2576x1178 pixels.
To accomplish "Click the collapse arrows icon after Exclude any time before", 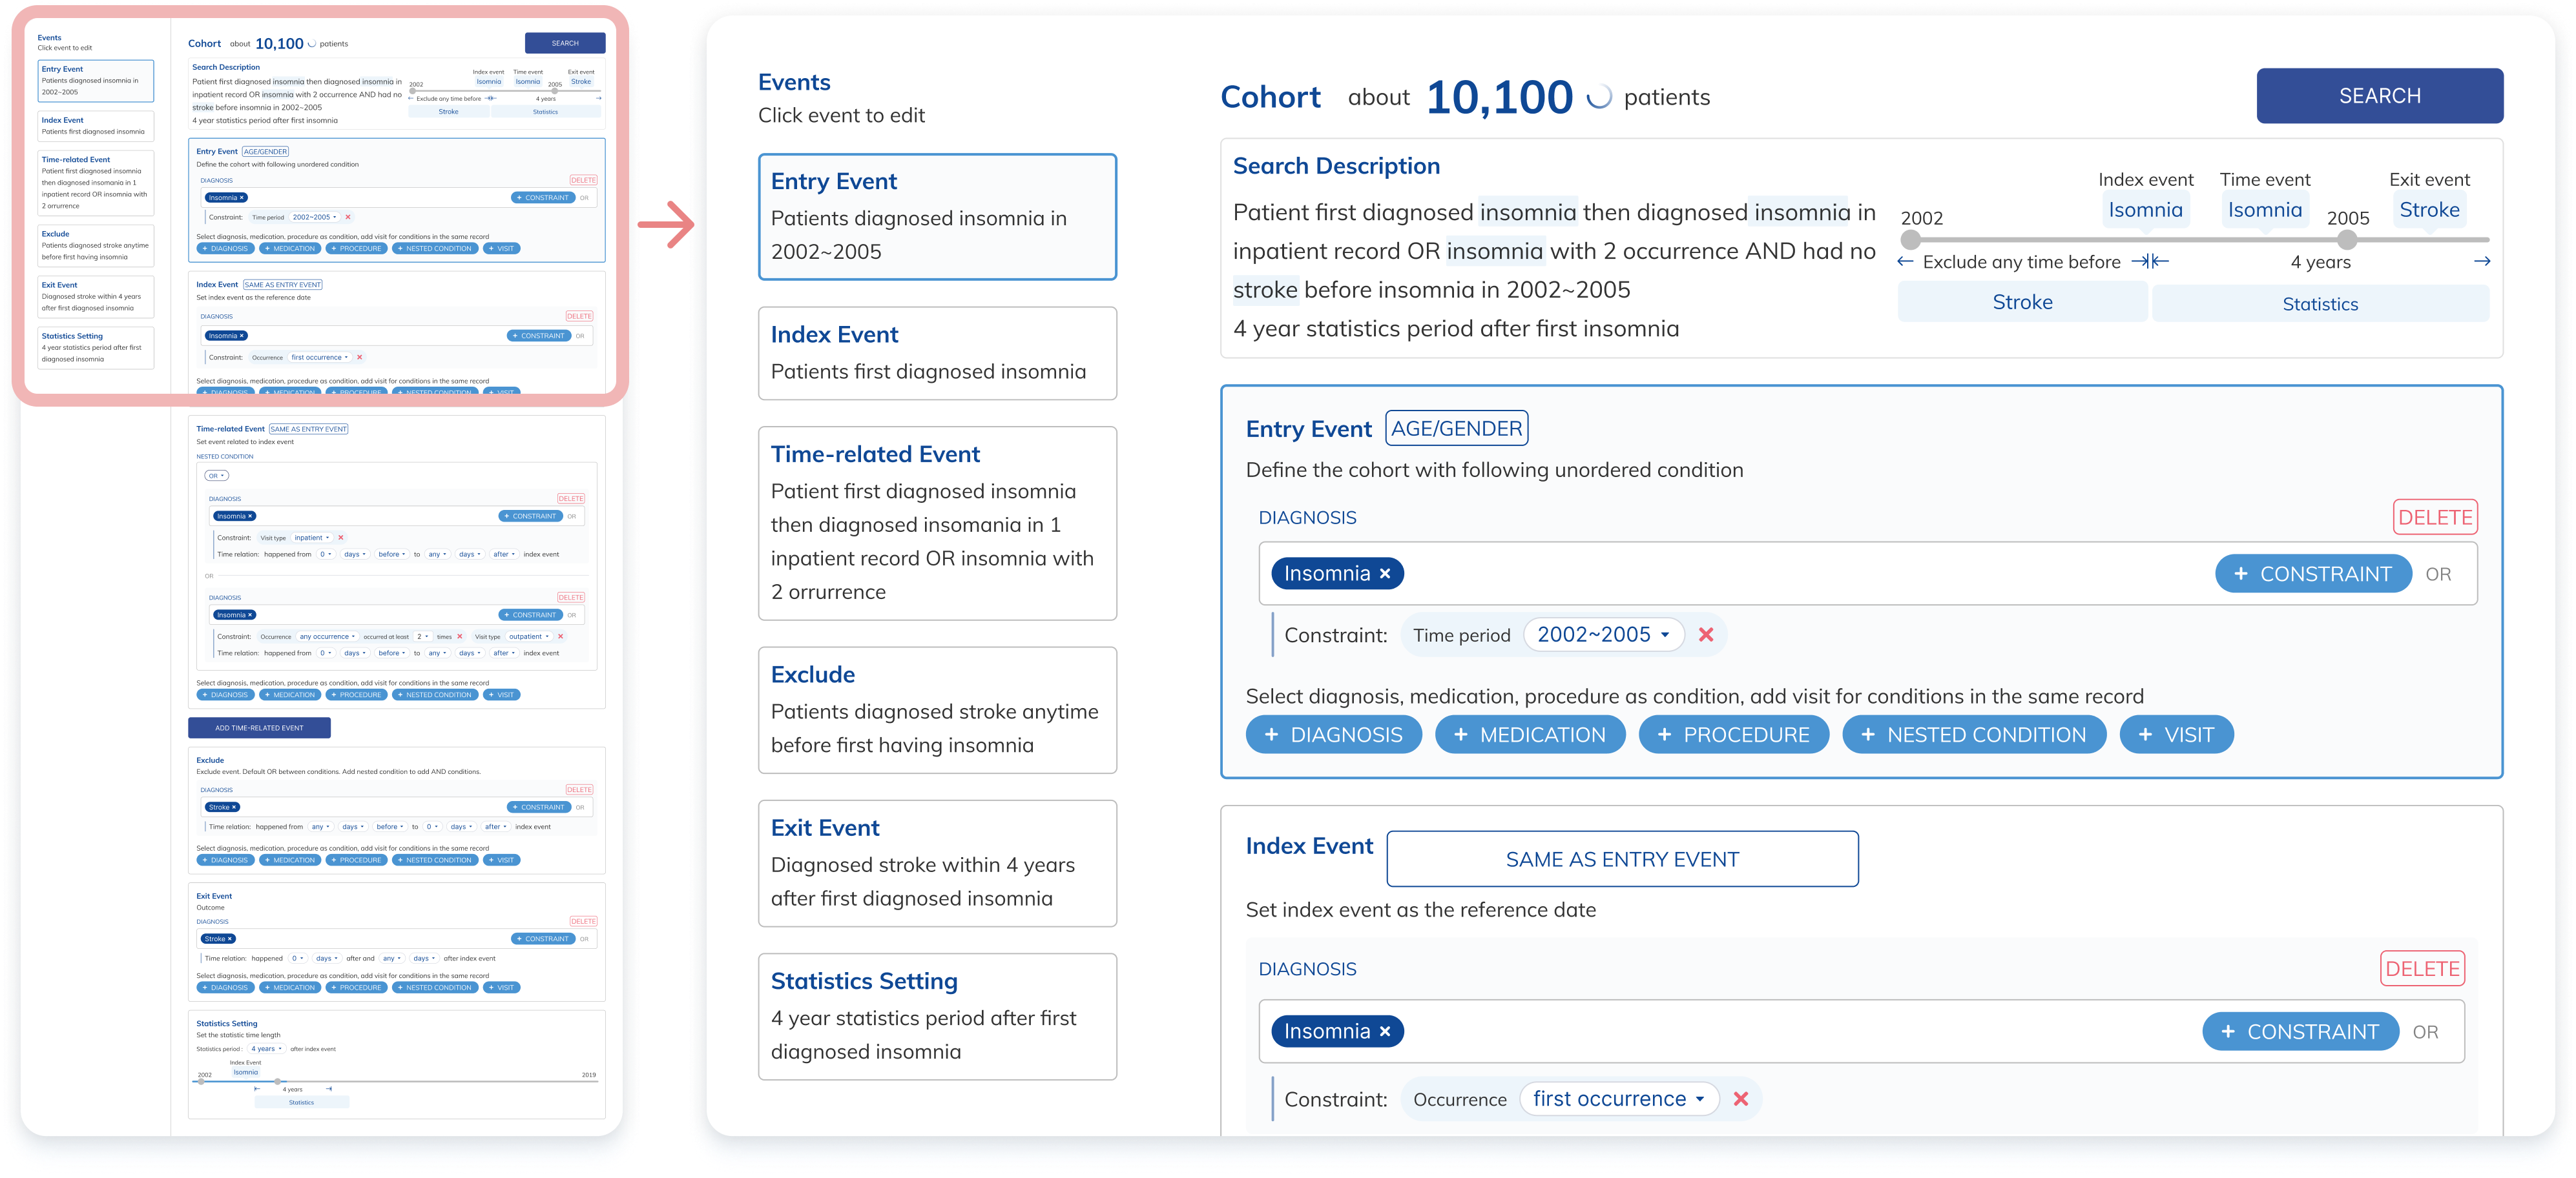I will [2149, 262].
